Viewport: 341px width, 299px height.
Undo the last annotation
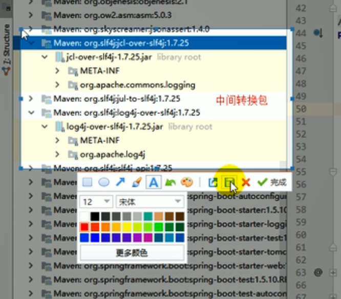tap(170, 182)
